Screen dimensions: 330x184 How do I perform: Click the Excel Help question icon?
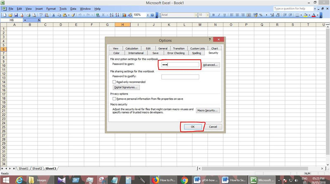[152, 15]
